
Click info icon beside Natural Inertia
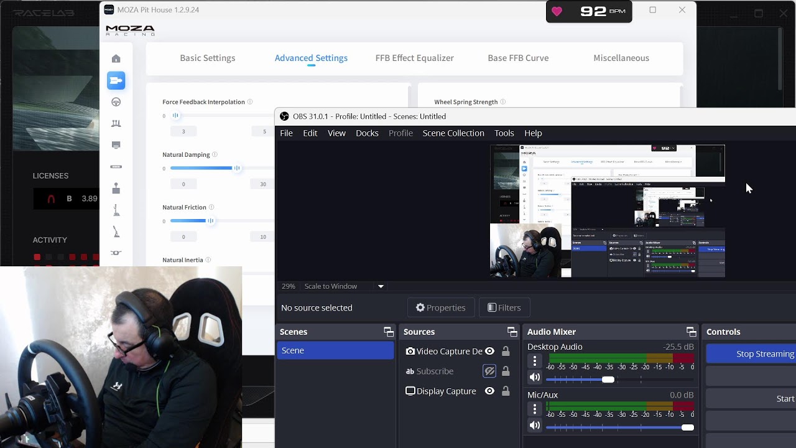tap(208, 260)
